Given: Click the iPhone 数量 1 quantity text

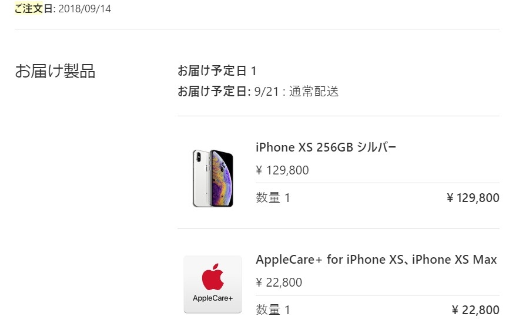Looking at the screenshot, I should tap(273, 198).
